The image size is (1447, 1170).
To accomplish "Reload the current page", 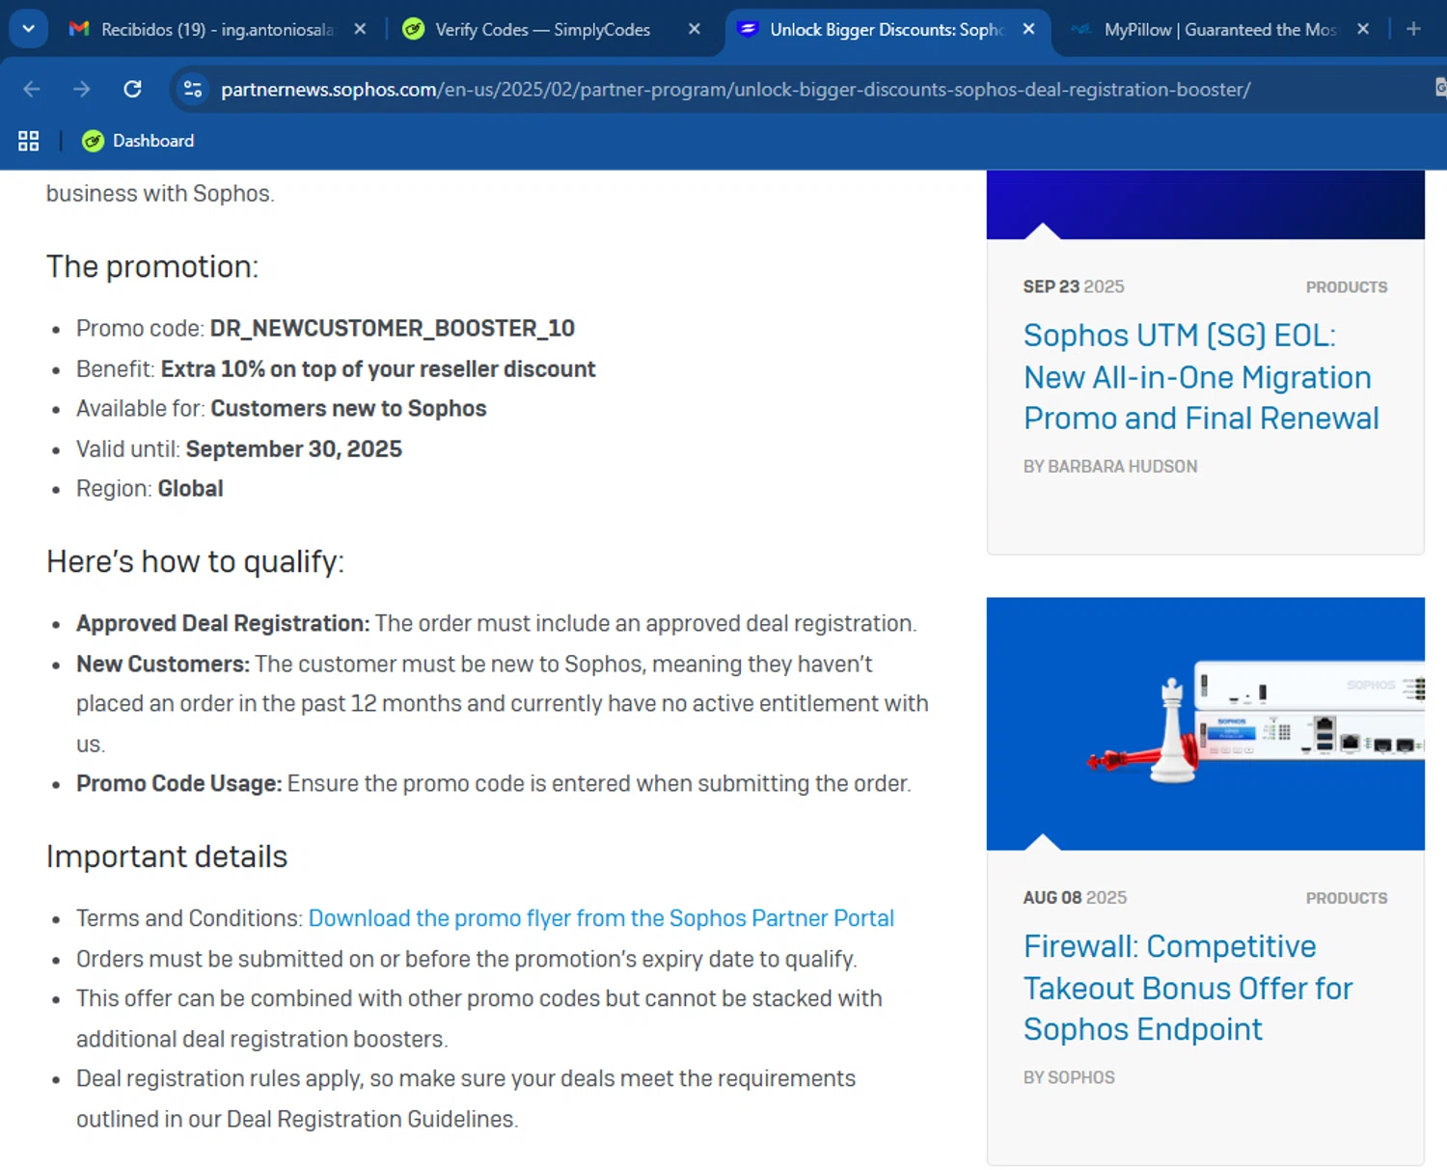I will point(133,90).
